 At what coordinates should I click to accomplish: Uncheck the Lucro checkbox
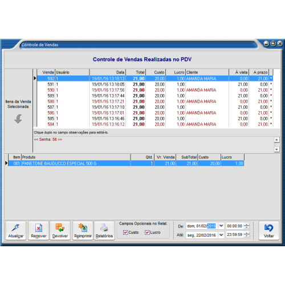click(x=147, y=233)
